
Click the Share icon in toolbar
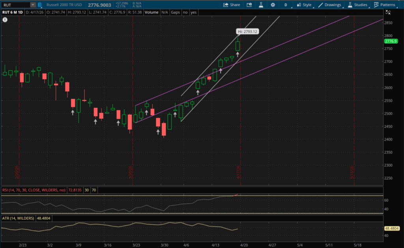click(x=231, y=5)
